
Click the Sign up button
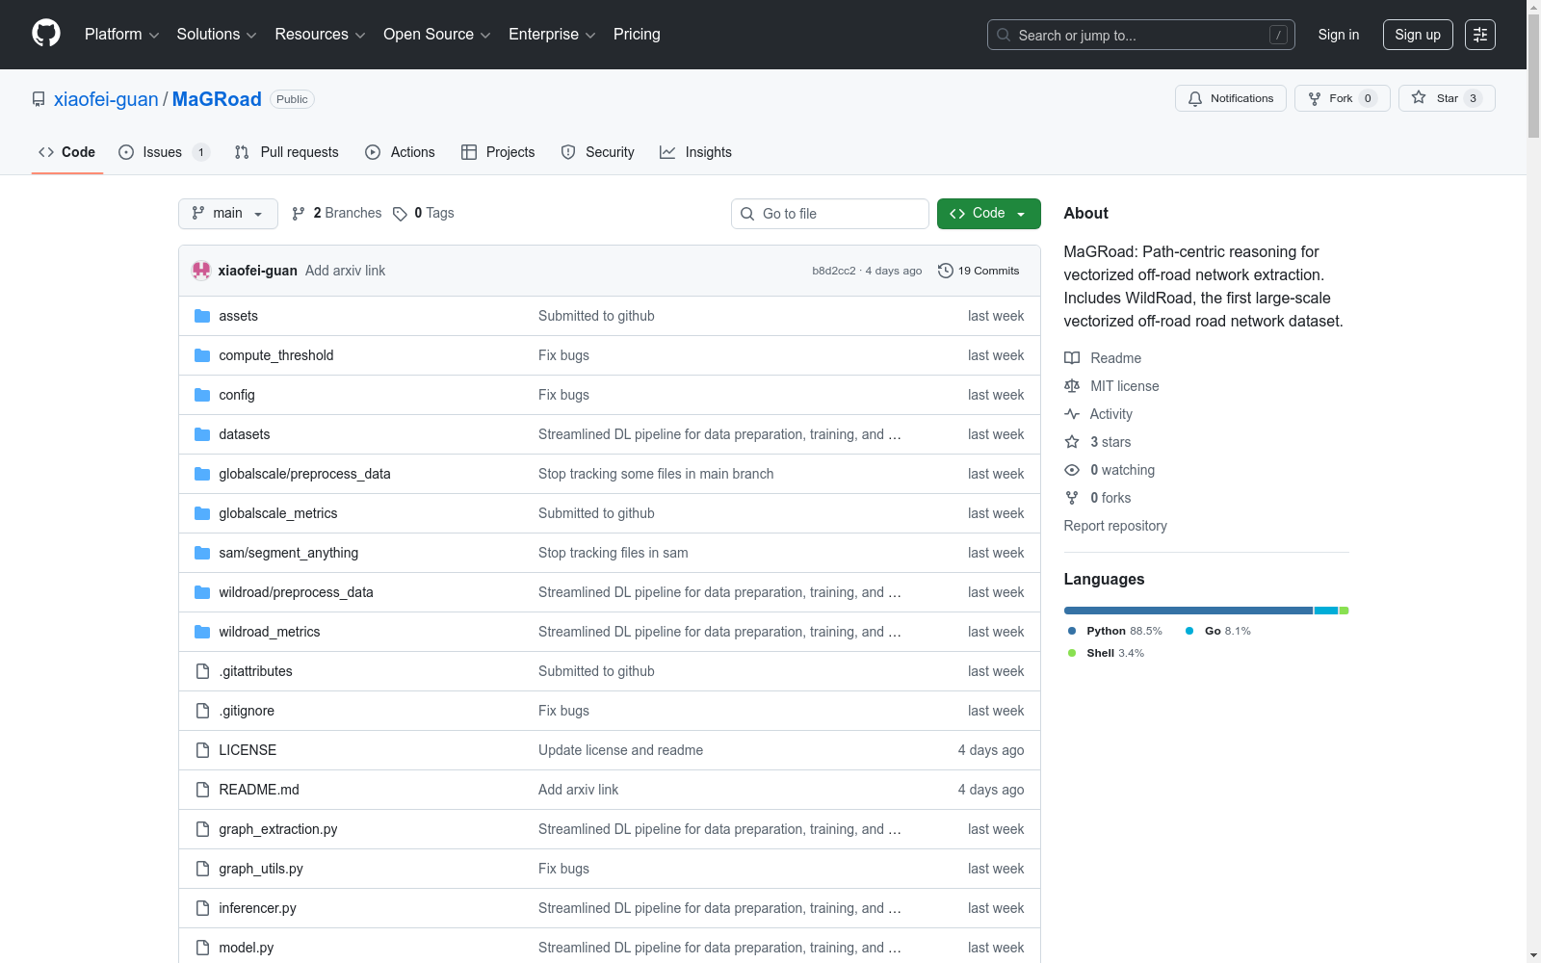(x=1418, y=35)
